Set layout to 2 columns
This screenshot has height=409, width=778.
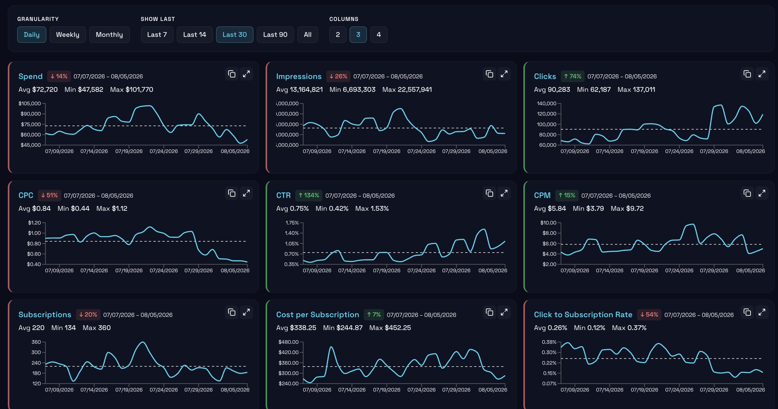pyautogui.click(x=338, y=35)
